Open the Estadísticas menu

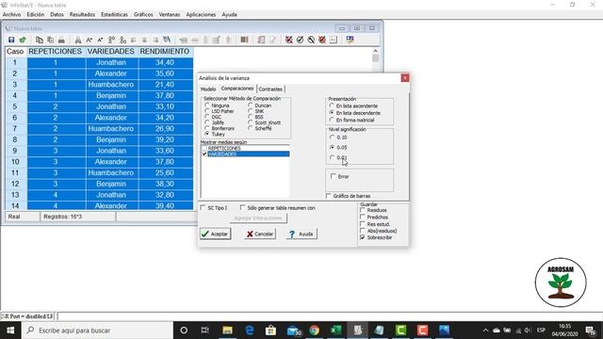tap(114, 15)
